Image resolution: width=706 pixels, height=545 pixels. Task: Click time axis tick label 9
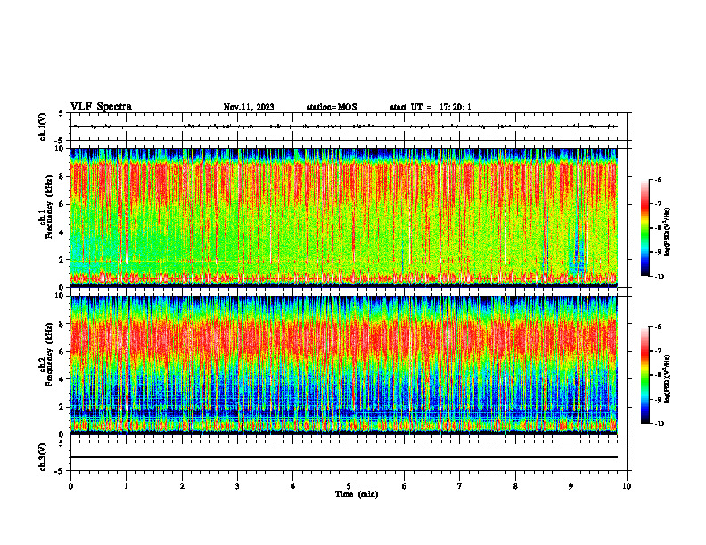571,486
